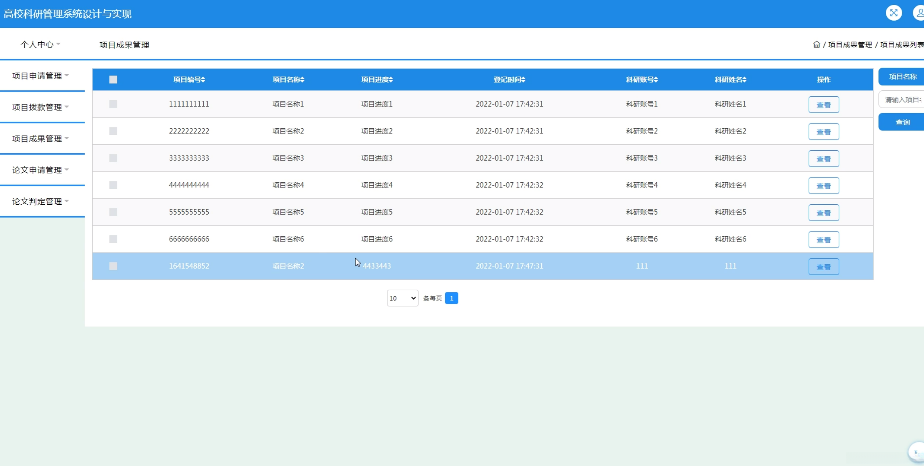Go to pagination page 1
The width and height of the screenshot is (924, 466).
coord(451,298)
